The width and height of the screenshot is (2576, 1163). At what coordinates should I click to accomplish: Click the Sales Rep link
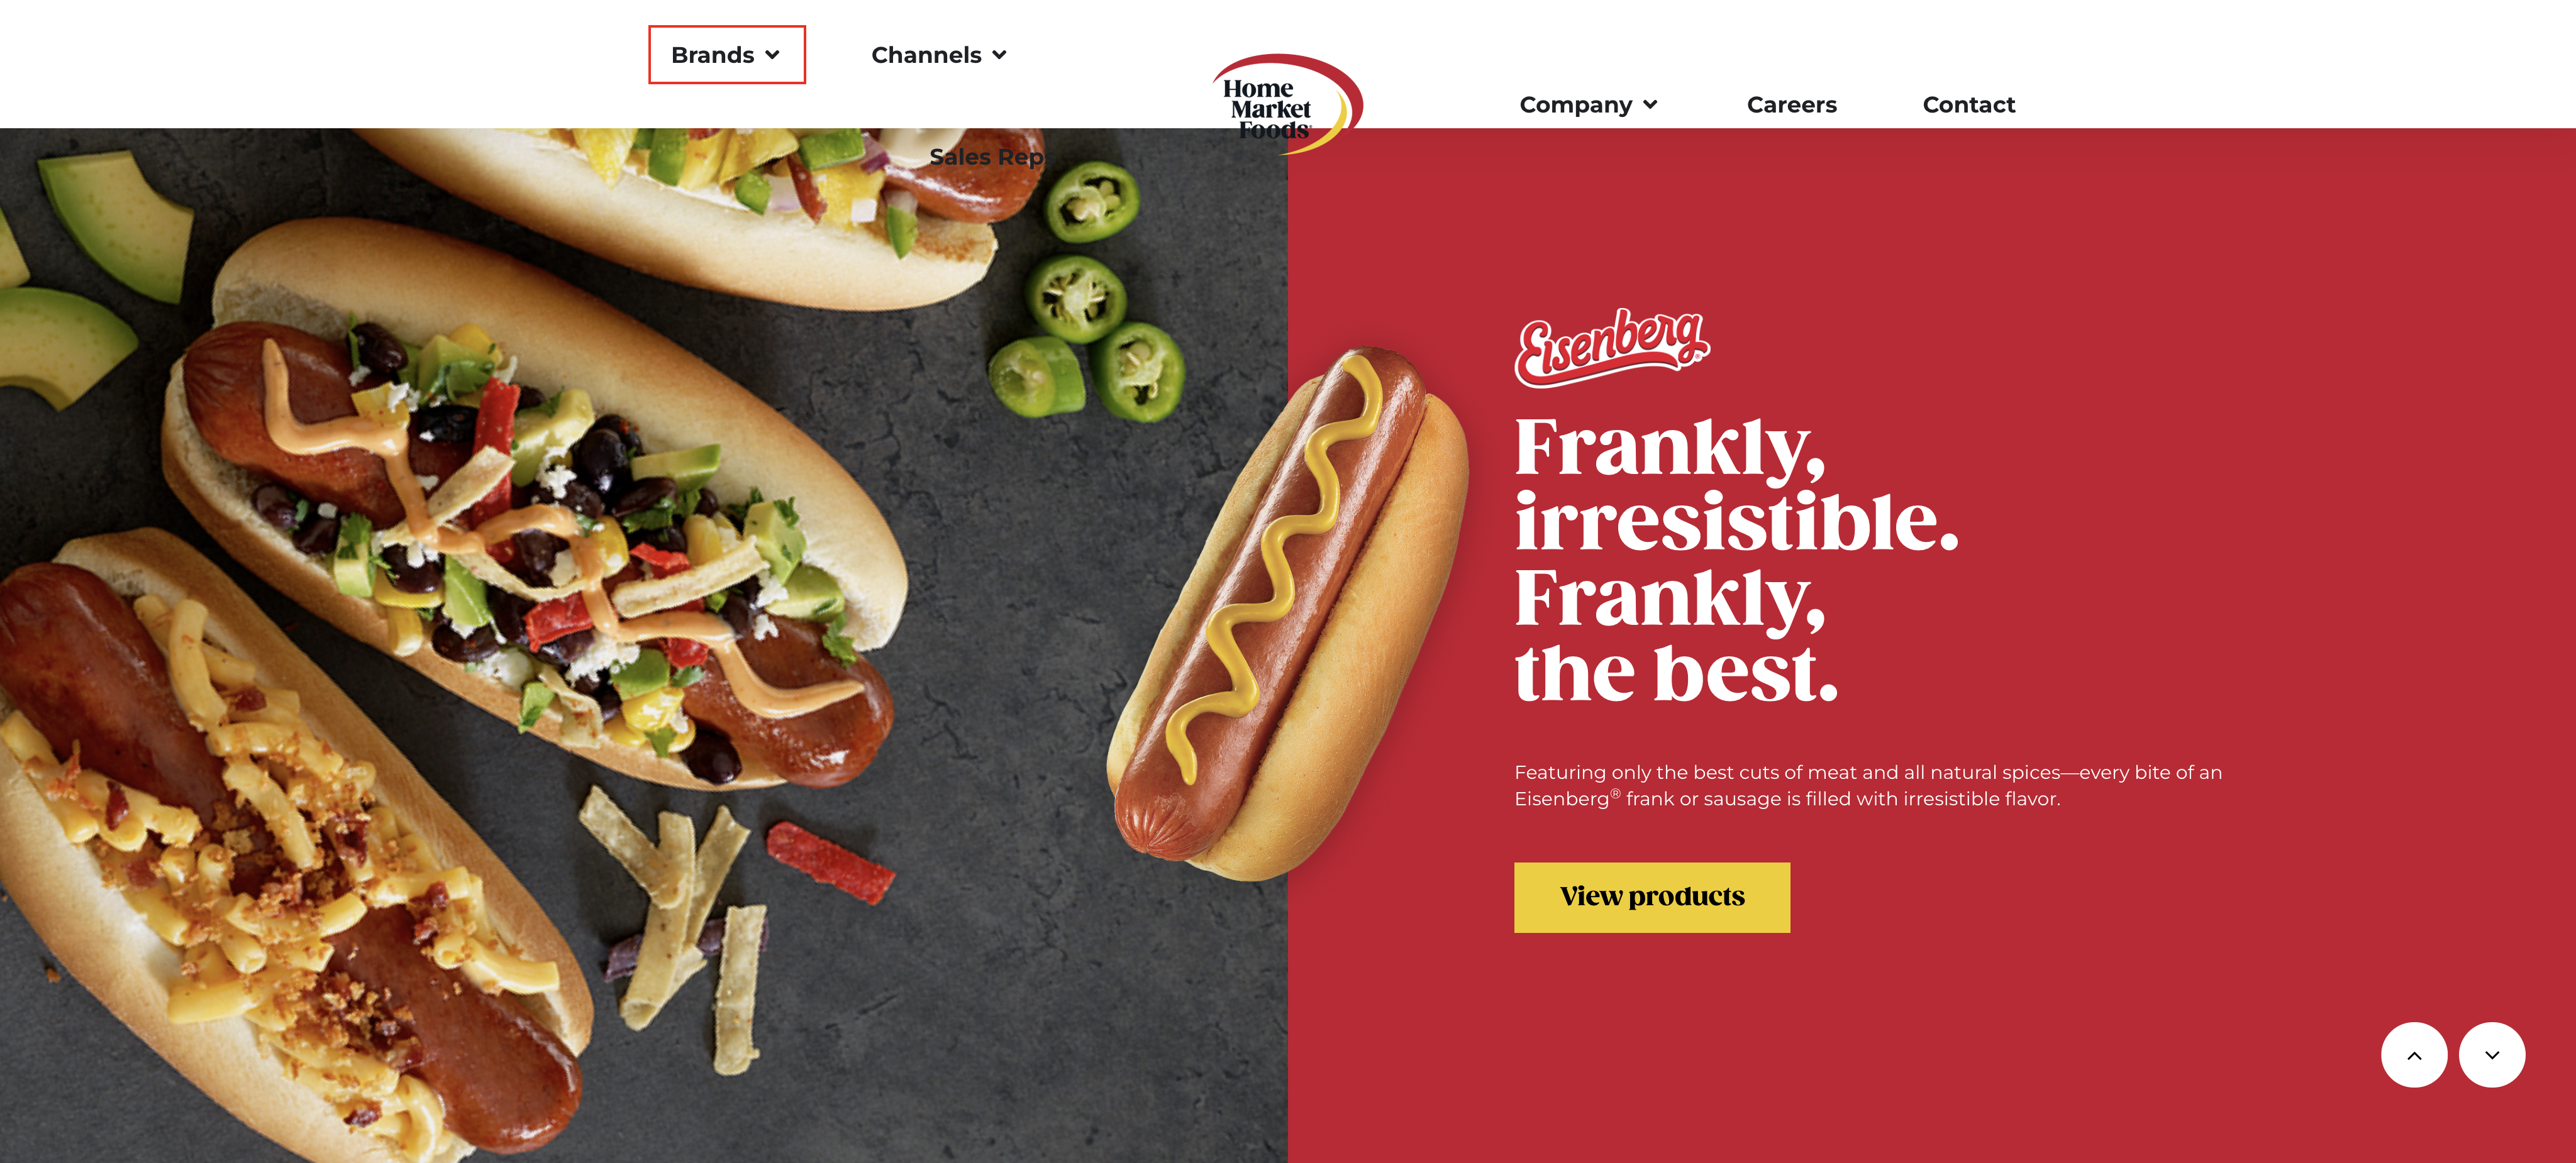[x=986, y=157]
